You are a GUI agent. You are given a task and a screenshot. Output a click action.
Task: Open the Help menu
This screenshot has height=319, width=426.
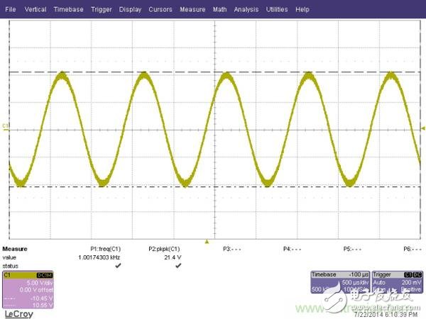(x=302, y=10)
